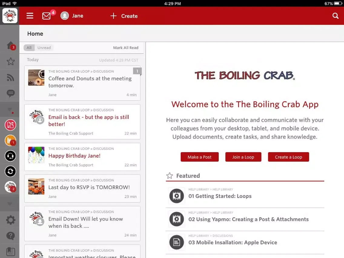Click Make a Post button
This screenshot has height=258, width=344.
coord(200,157)
